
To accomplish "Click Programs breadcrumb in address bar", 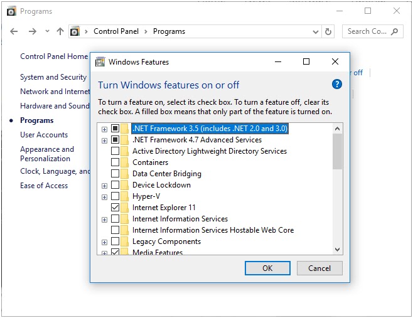I will pos(169,31).
